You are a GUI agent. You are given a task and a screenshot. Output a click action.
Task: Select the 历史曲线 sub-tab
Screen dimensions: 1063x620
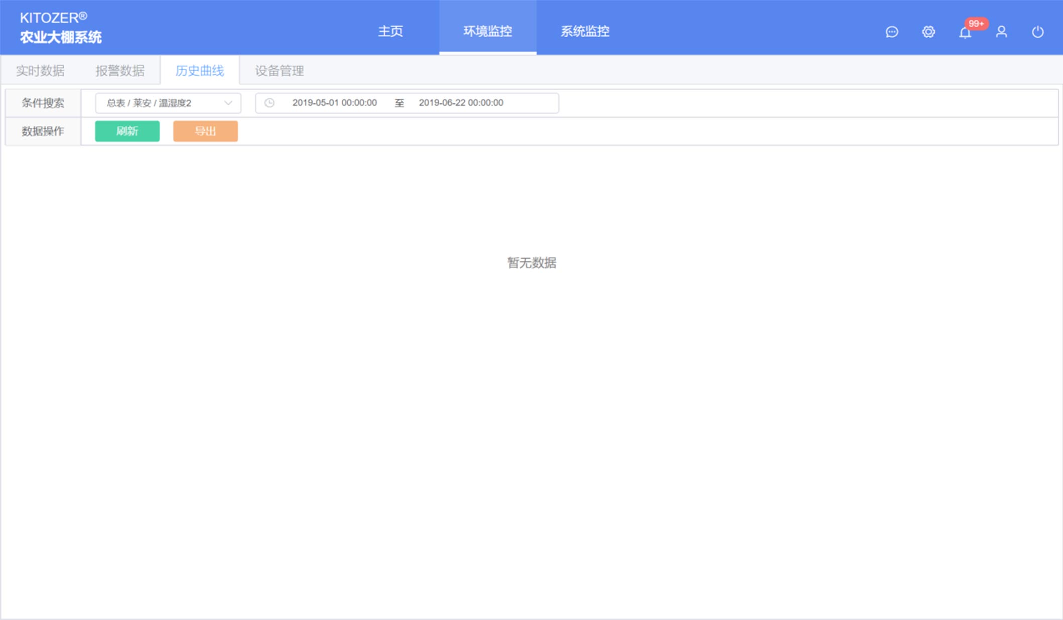tap(200, 71)
